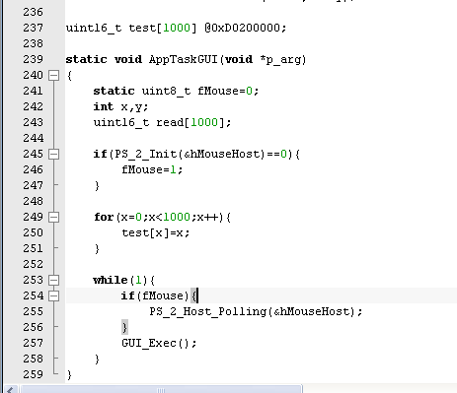
Task: Collapse the while(1) fold at line 253
Action: click(53, 281)
